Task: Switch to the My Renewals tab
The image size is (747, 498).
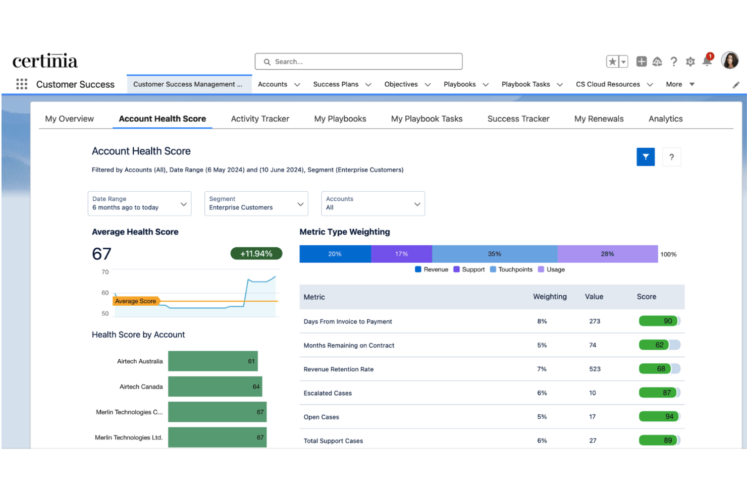Action: point(599,119)
